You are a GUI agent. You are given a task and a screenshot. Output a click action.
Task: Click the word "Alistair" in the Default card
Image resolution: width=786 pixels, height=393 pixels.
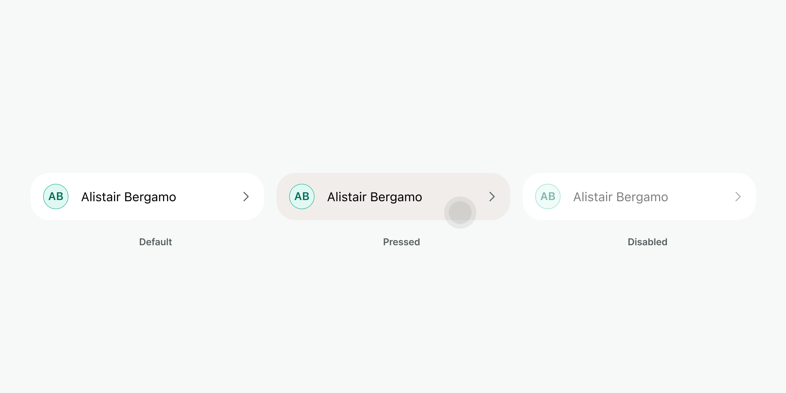coord(101,197)
